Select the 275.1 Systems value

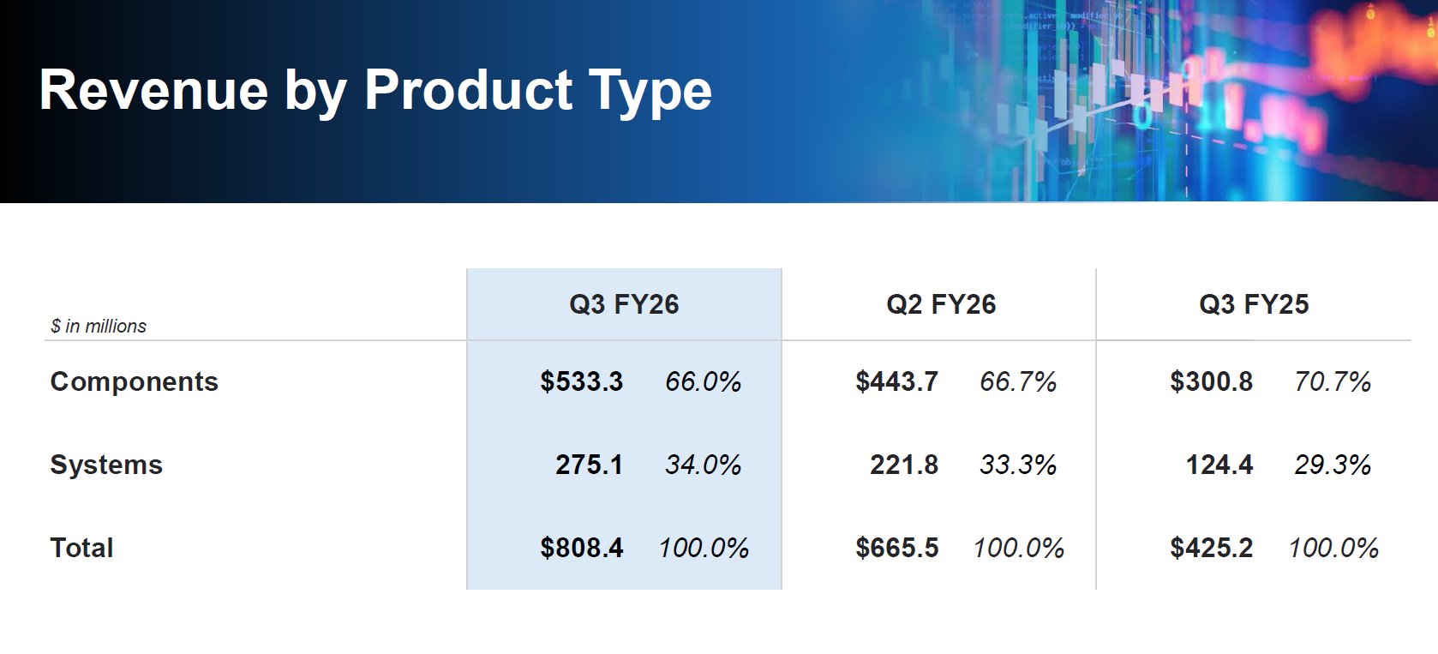click(x=589, y=465)
